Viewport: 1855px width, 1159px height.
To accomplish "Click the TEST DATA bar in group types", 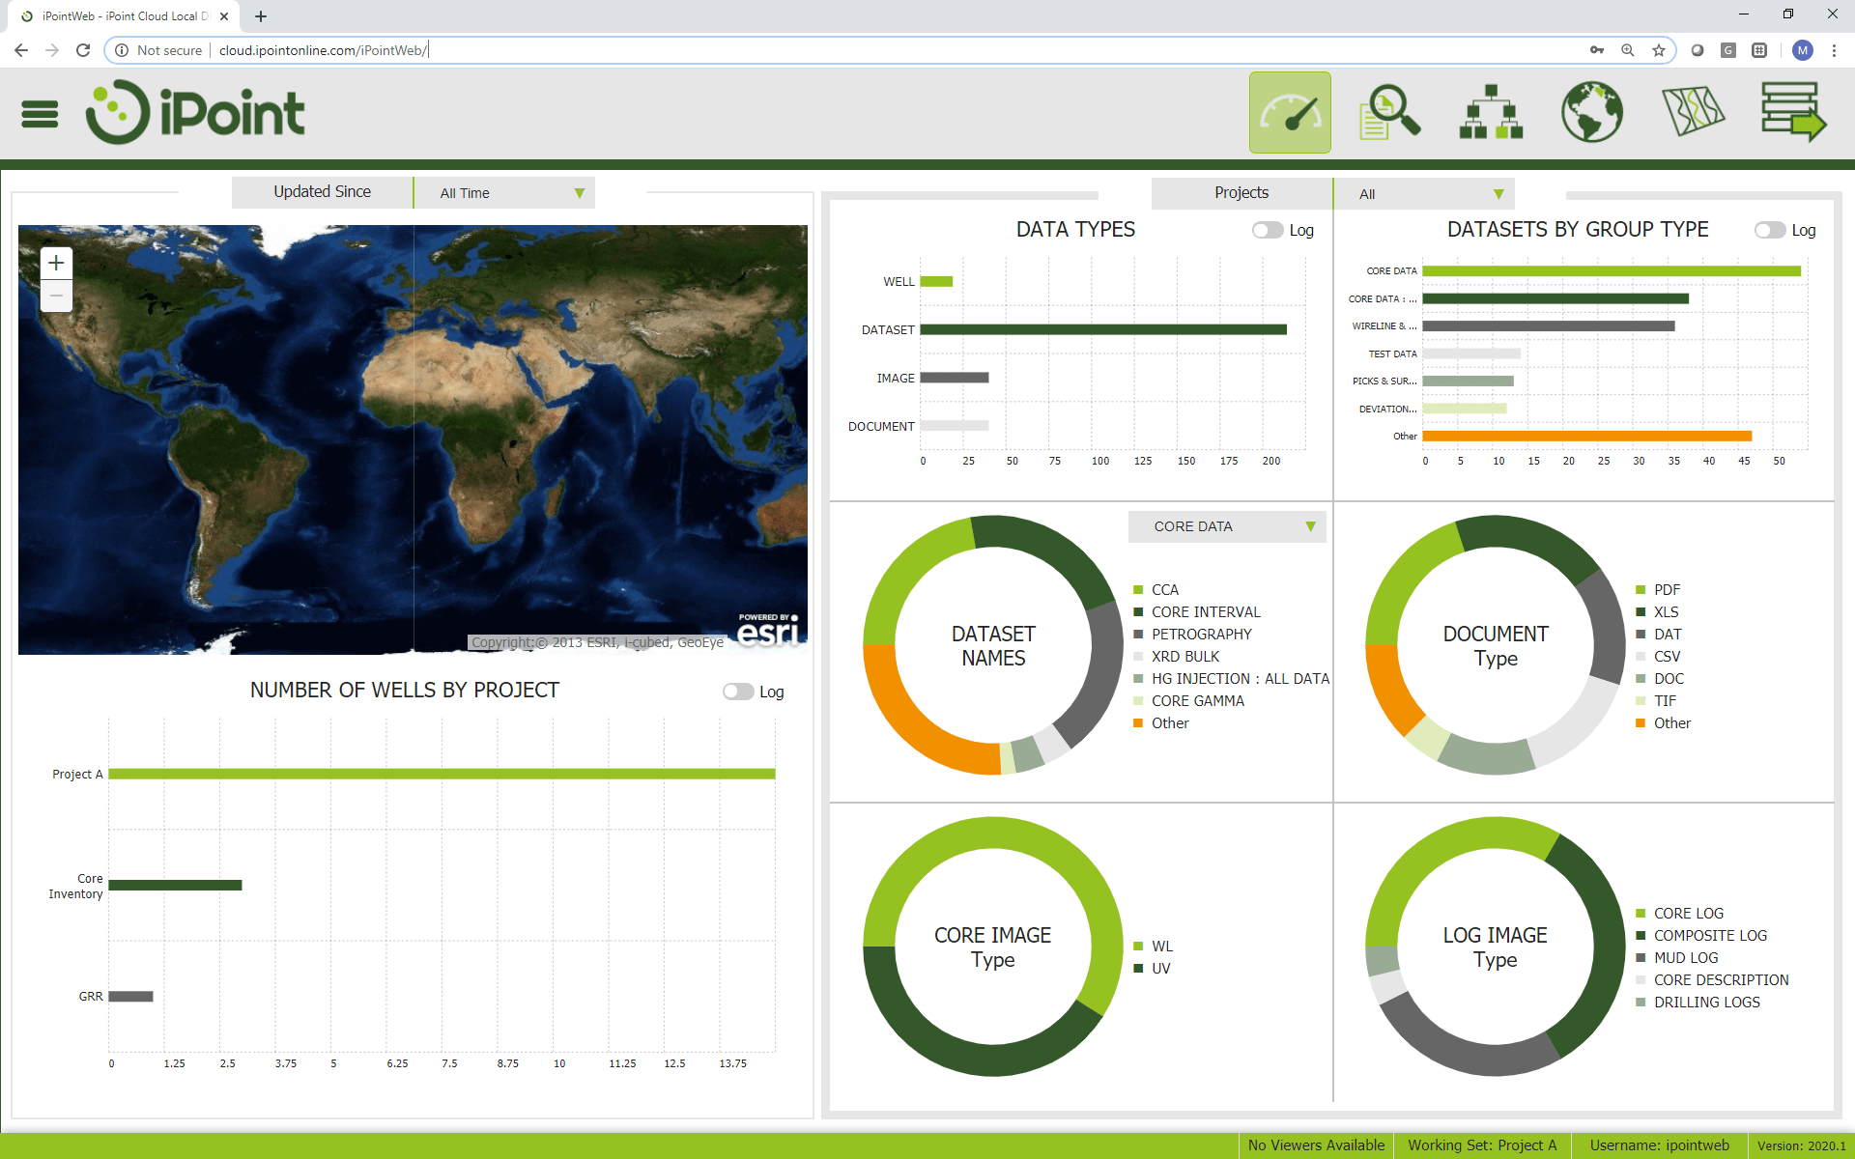I will tap(1470, 353).
